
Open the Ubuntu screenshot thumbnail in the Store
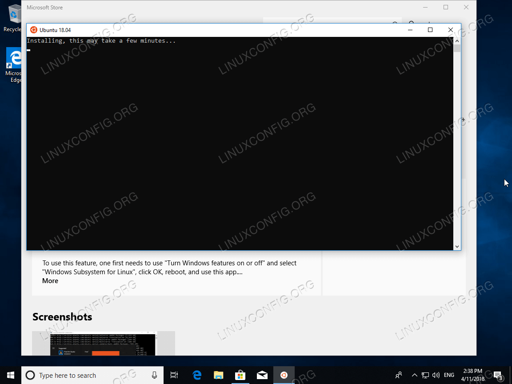104,343
